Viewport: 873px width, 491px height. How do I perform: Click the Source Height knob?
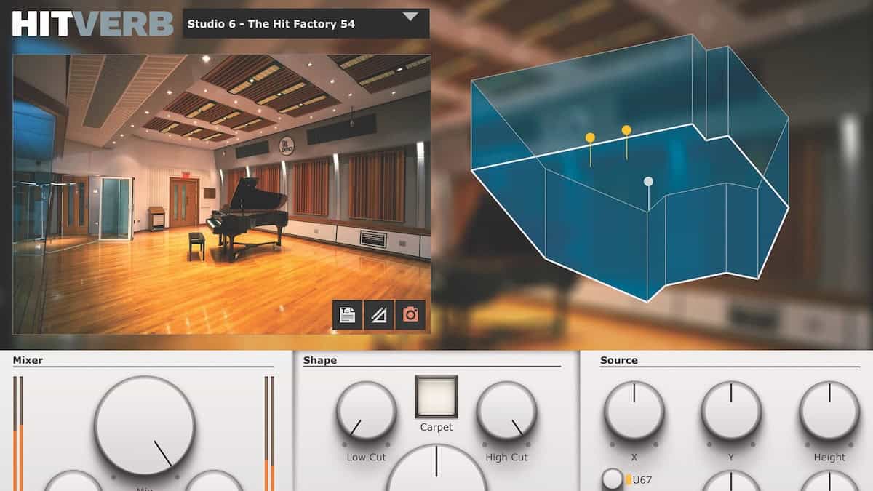pyautogui.click(x=829, y=411)
